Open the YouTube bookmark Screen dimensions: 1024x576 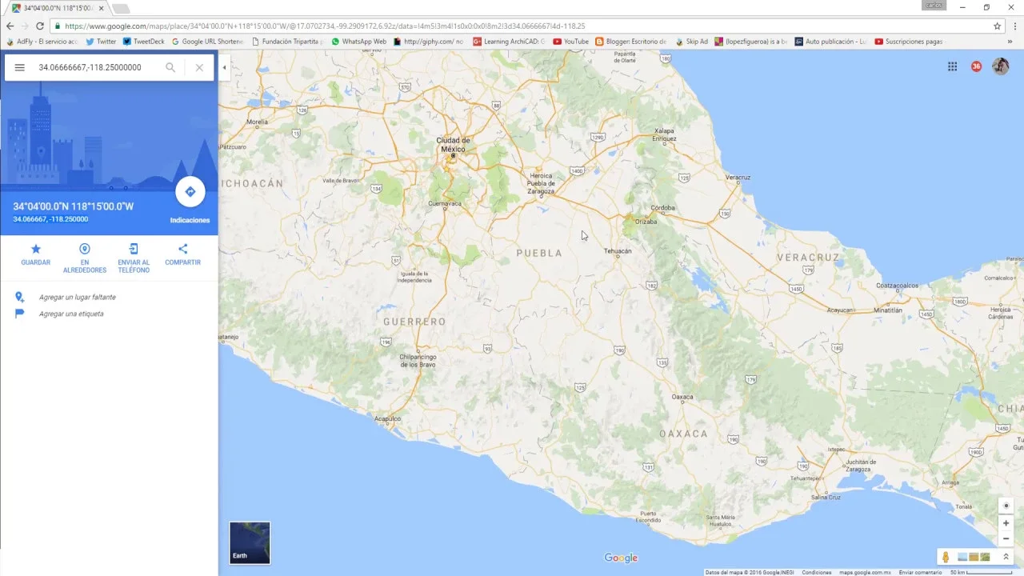tap(571, 42)
